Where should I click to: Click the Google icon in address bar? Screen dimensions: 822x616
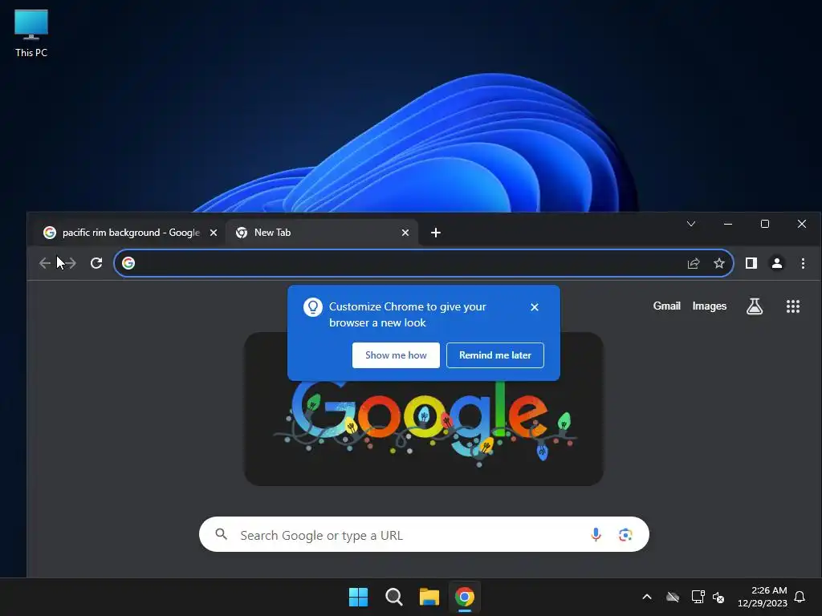click(128, 263)
